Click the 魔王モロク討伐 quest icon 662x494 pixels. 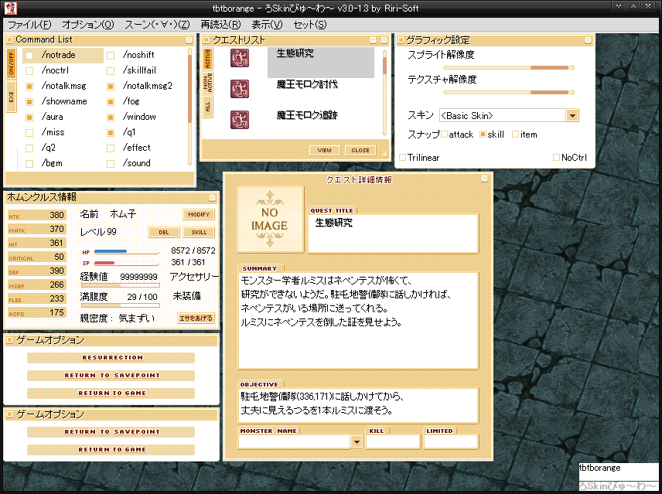pyautogui.click(x=240, y=89)
